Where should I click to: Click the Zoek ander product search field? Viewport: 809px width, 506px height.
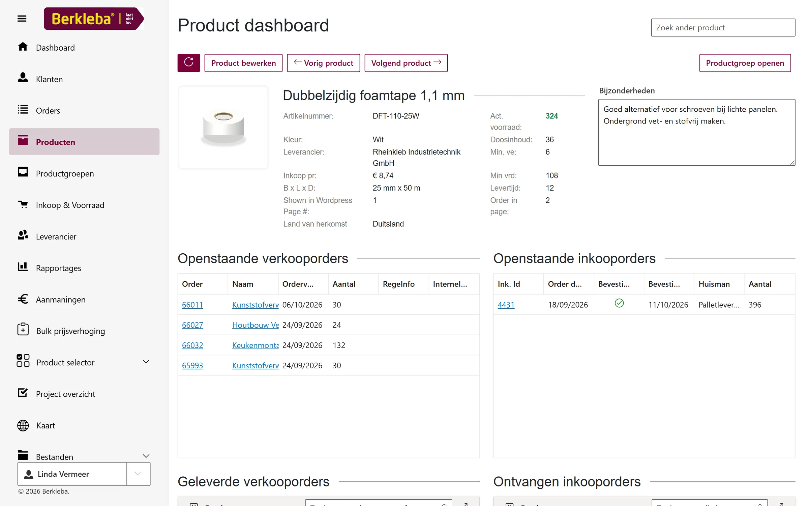(x=723, y=28)
